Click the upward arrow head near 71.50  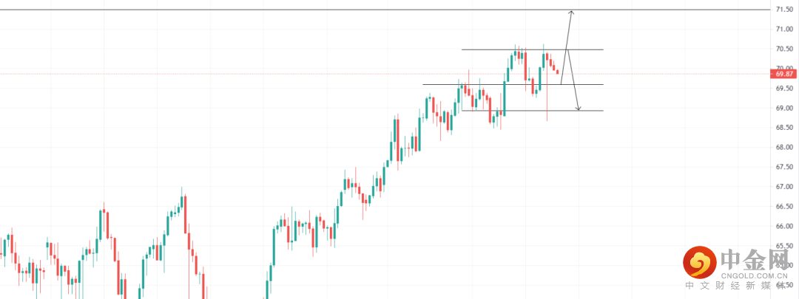pyautogui.click(x=571, y=12)
